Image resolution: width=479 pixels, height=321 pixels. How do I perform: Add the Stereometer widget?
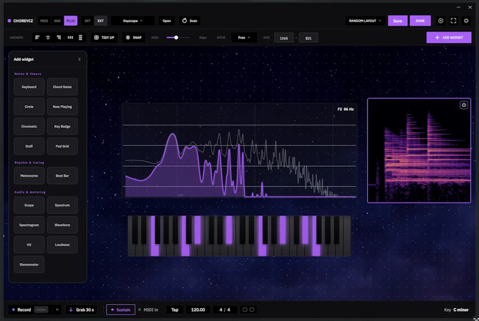(29, 264)
